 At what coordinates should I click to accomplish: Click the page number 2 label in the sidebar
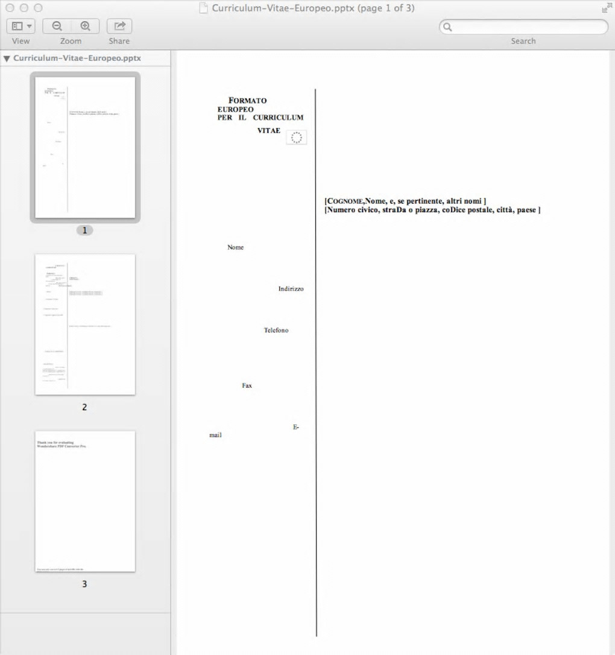coord(84,407)
